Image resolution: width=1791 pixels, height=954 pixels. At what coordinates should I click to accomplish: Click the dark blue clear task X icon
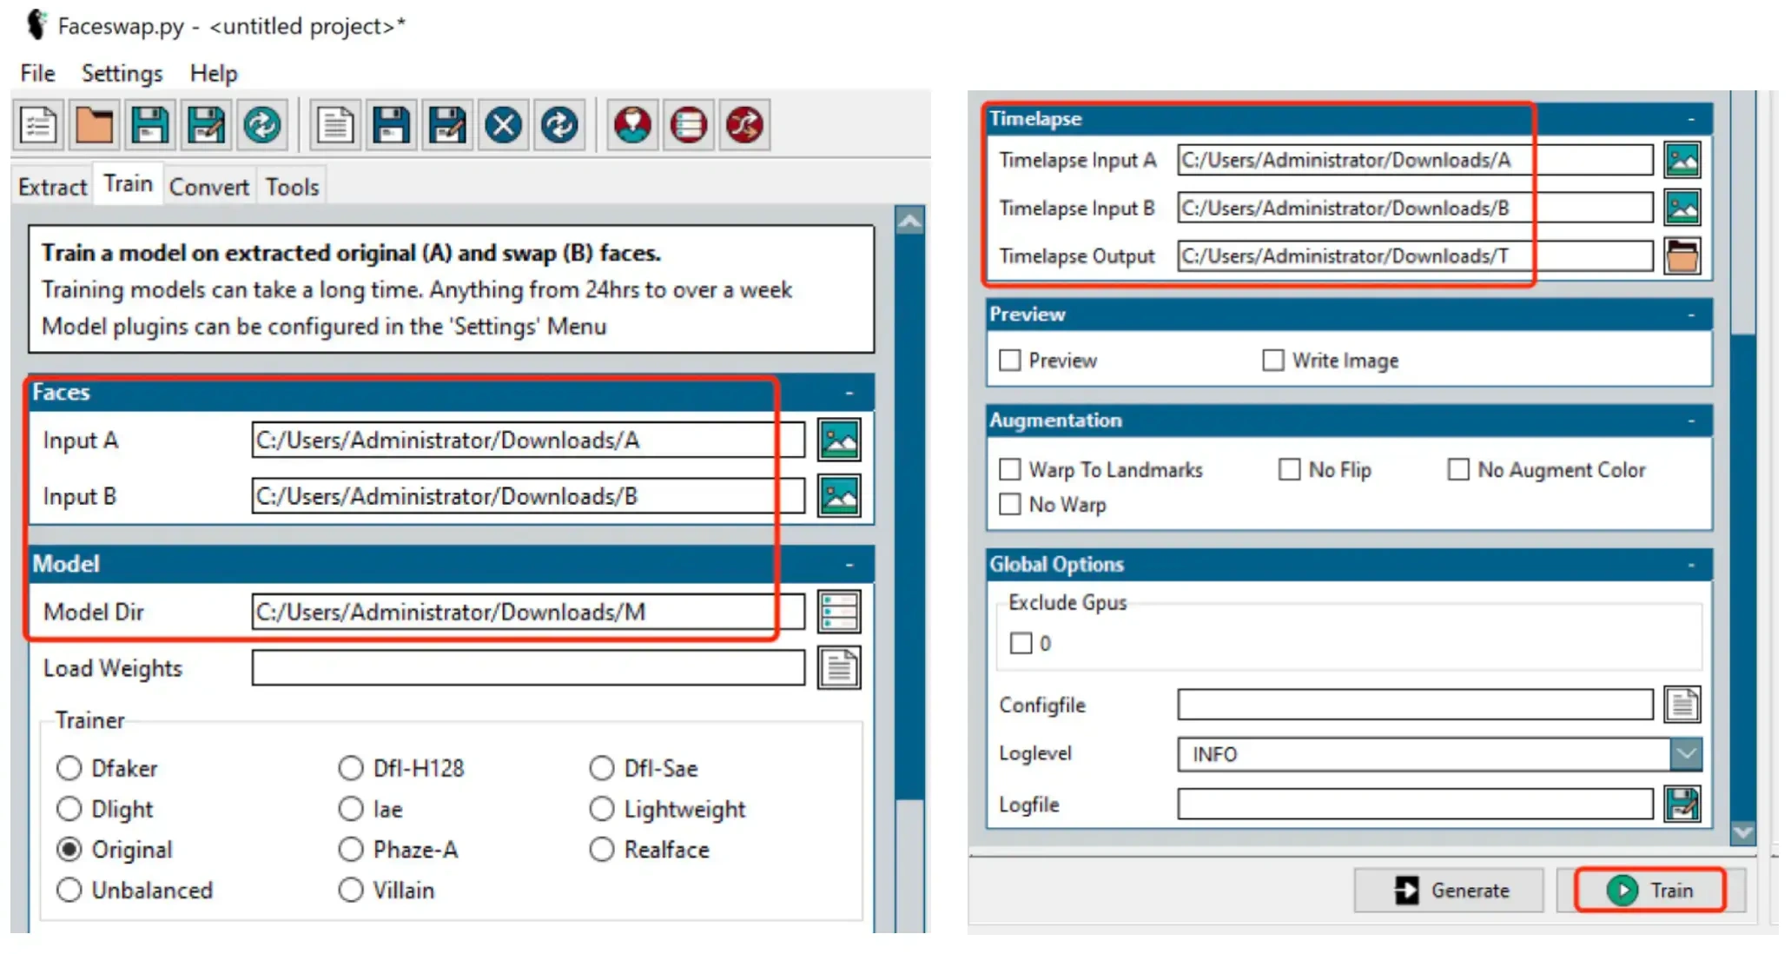503,125
